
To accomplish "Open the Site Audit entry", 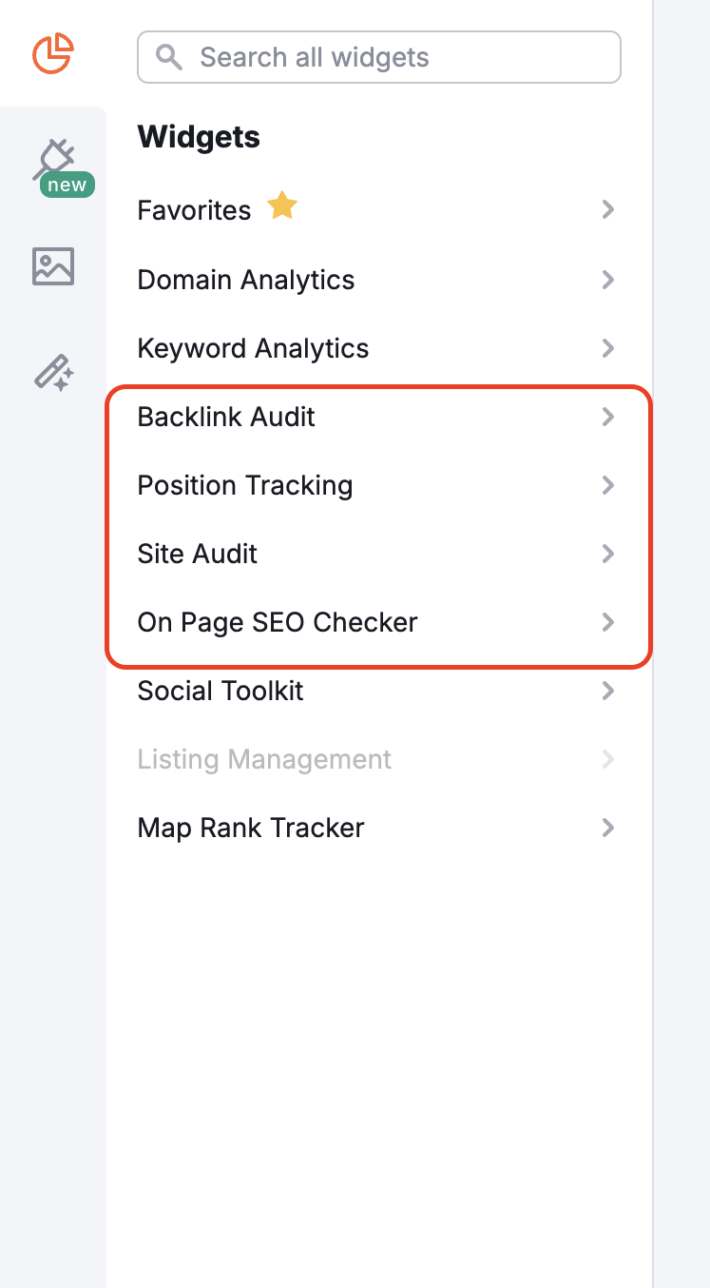I will point(197,554).
